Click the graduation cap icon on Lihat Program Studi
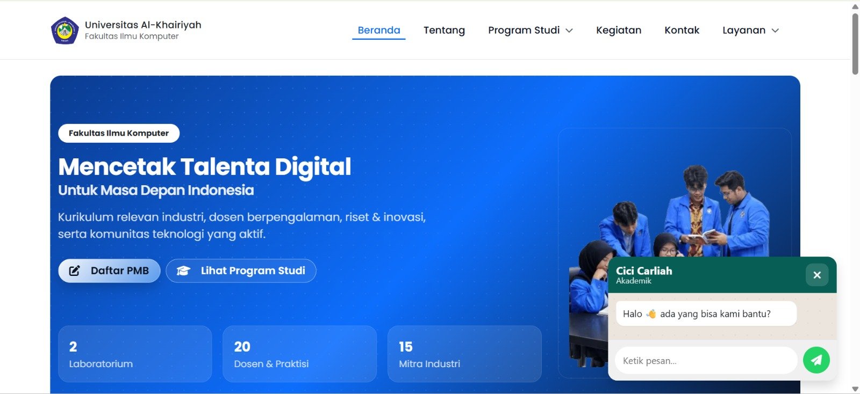The image size is (860, 394). click(183, 271)
